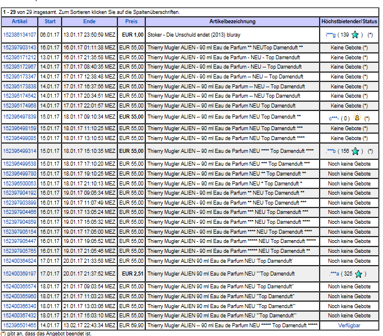Sort by the Artikelbezeichnung column header
The image size is (383, 336).
coord(232,22)
